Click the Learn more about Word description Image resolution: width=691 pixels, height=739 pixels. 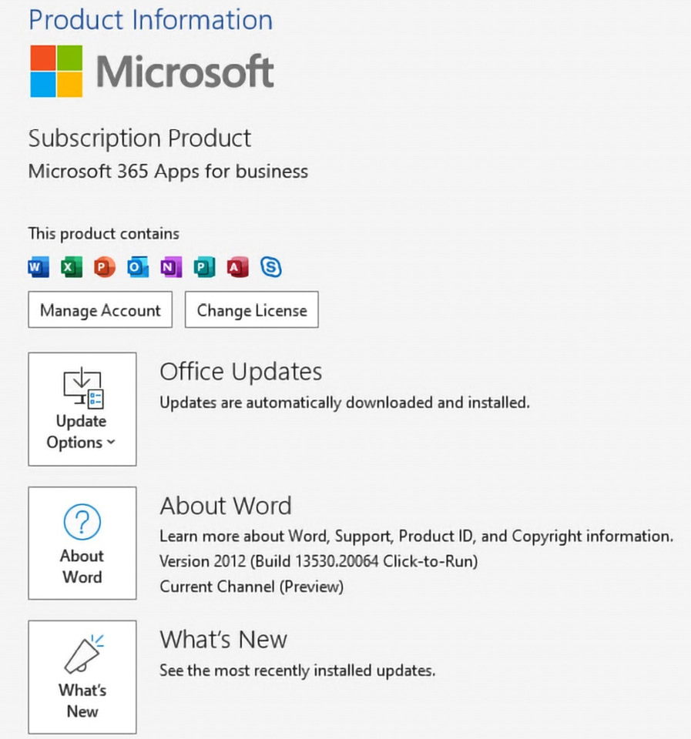pyautogui.click(x=417, y=537)
